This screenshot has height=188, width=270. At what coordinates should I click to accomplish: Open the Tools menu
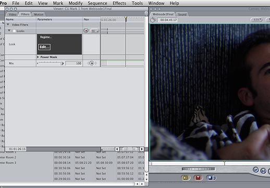pos(137,3)
